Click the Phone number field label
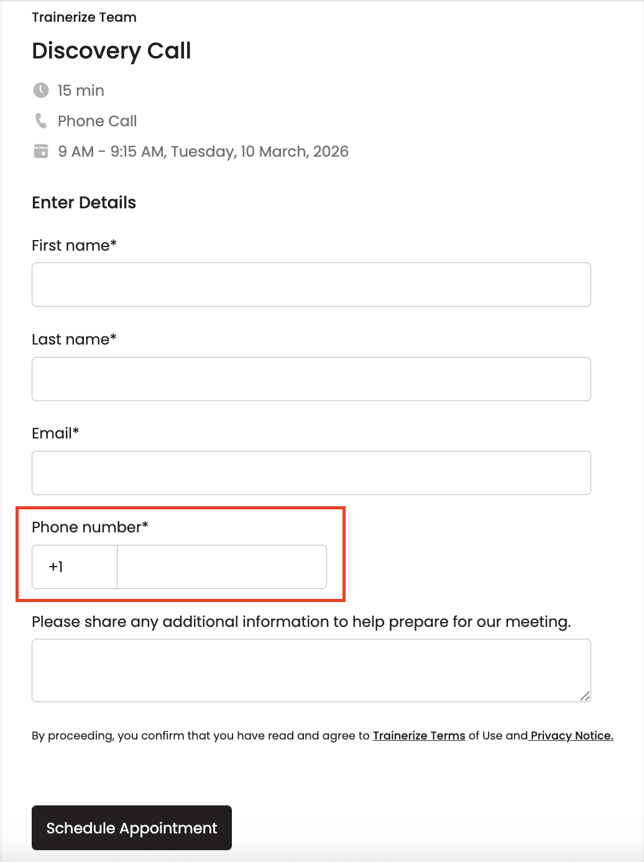The width and height of the screenshot is (644, 862). [90, 527]
